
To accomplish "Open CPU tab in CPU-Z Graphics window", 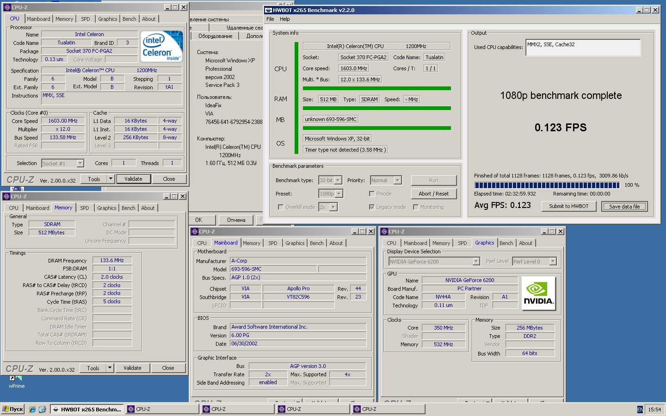I will point(392,243).
